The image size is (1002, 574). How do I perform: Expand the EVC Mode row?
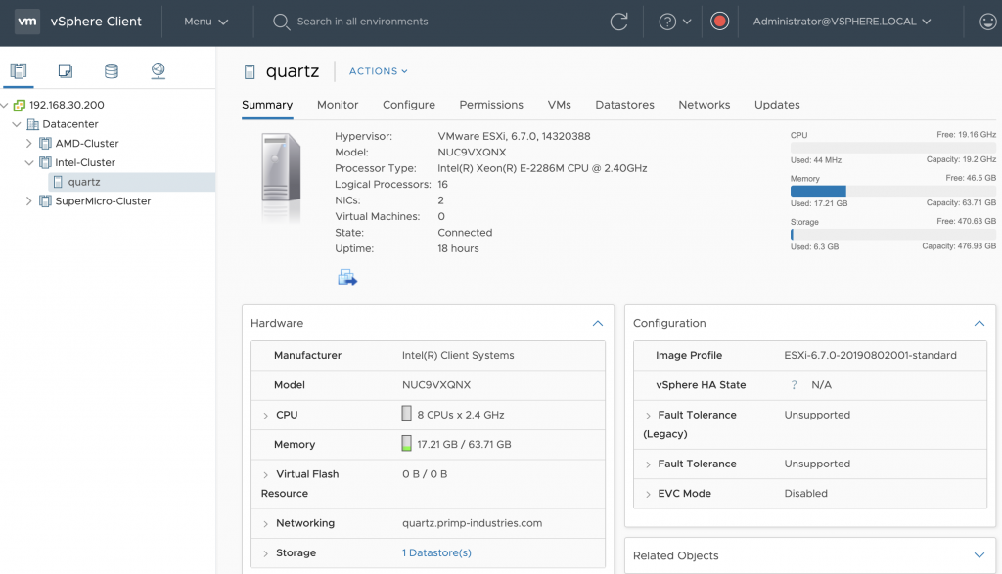tap(648, 494)
